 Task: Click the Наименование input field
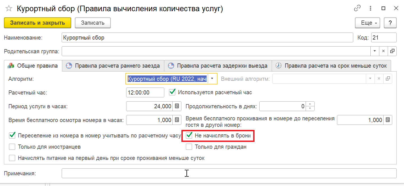click(207, 38)
